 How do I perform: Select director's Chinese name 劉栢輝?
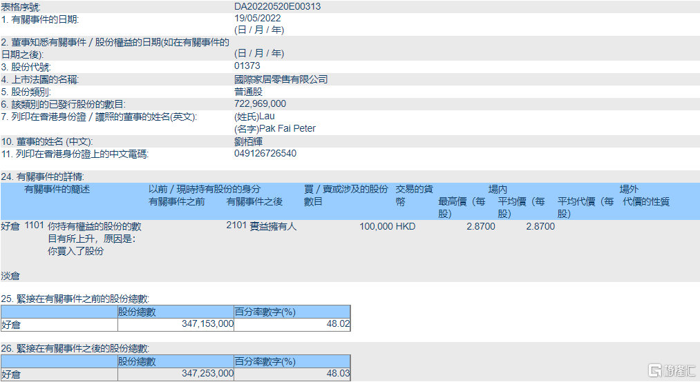pos(249,141)
